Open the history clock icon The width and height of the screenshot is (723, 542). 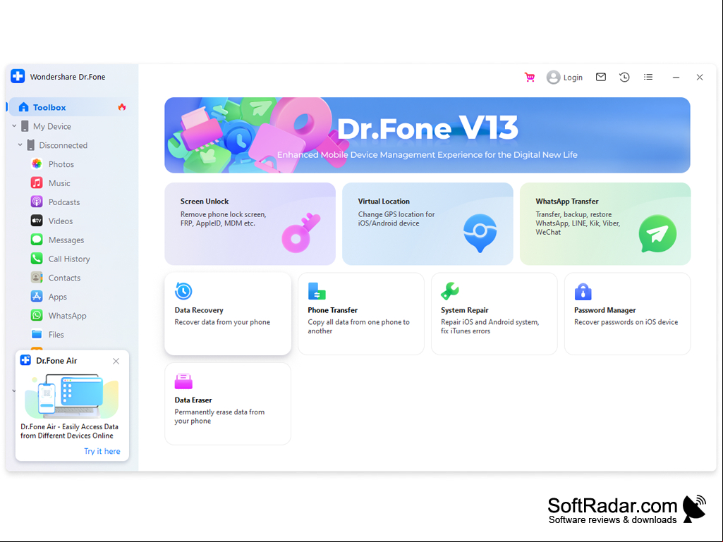[624, 77]
